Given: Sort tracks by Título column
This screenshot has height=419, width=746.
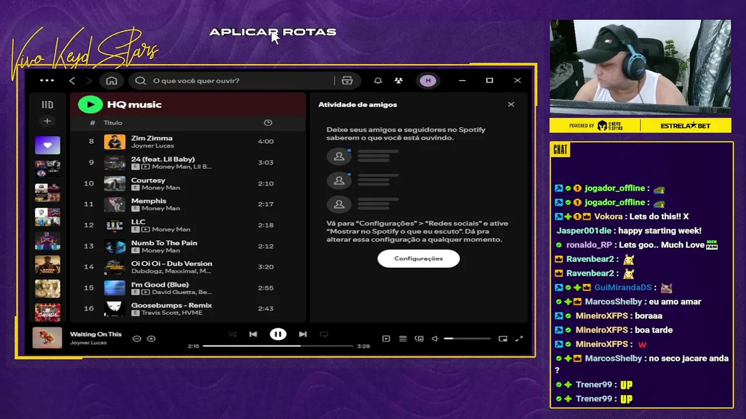Looking at the screenshot, I should [x=113, y=123].
